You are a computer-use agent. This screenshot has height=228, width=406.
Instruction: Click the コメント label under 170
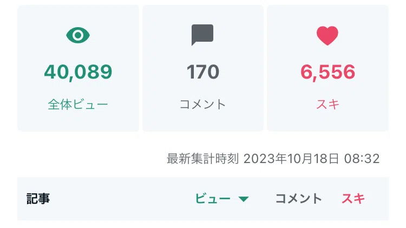click(203, 105)
